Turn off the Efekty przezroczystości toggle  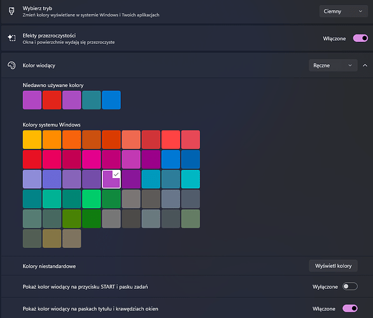tap(360, 38)
